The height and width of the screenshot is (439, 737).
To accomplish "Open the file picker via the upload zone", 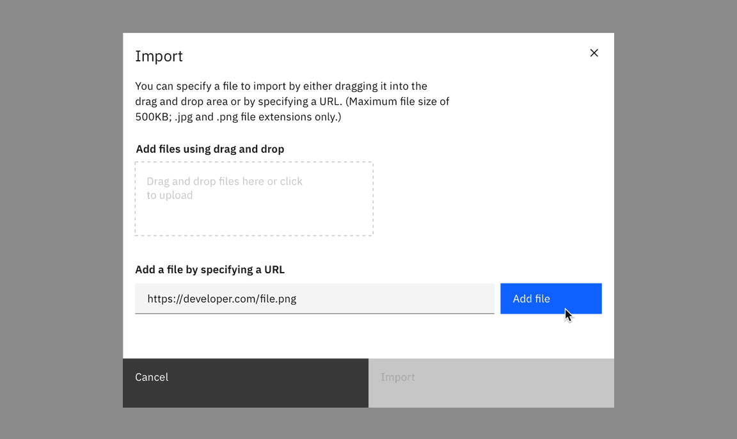I will 253,198.
